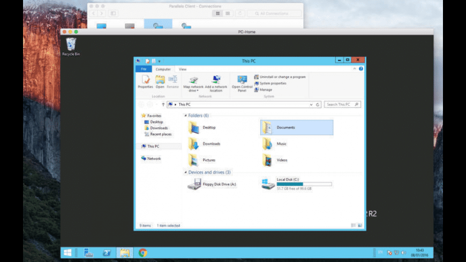Refresh the This PC address bar

(318, 104)
